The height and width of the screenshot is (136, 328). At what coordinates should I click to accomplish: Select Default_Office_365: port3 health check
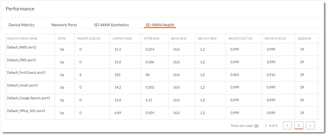tap(26, 111)
